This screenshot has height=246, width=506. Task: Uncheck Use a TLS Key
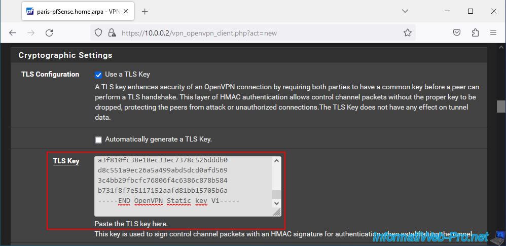click(98, 75)
